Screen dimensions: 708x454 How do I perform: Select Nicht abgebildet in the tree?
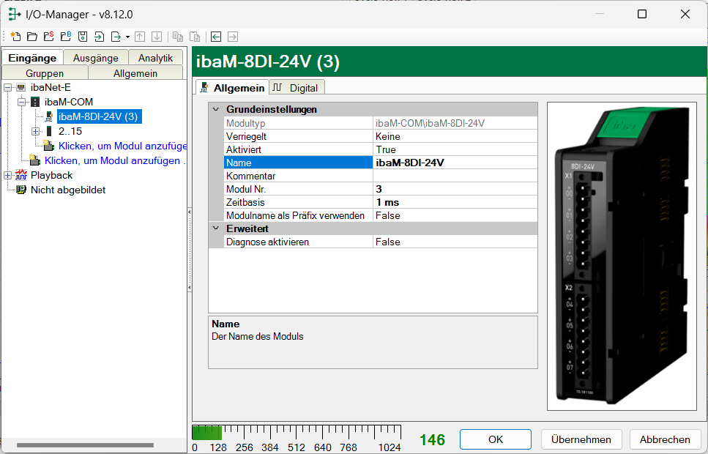[68, 190]
